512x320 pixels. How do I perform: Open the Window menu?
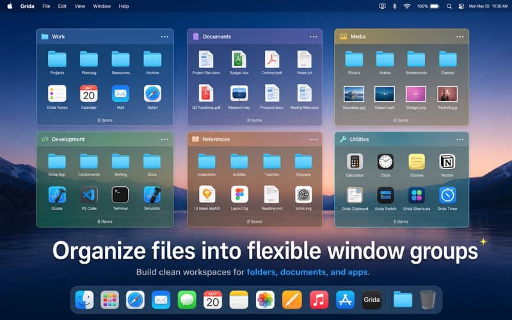(x=102, y=6)
